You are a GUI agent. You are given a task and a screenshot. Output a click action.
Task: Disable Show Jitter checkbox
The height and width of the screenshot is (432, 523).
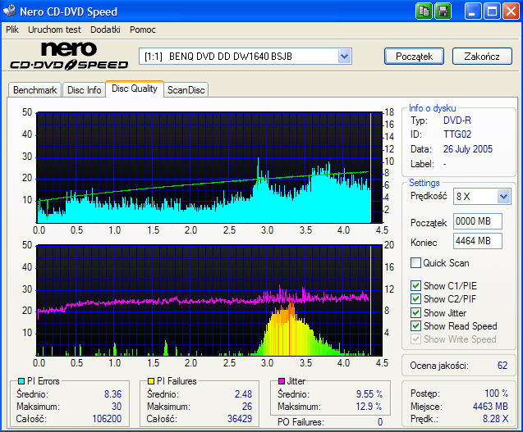click(x=415, y=313)
